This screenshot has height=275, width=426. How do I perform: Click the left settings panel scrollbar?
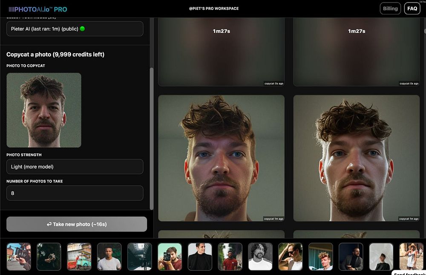point(152,139)
